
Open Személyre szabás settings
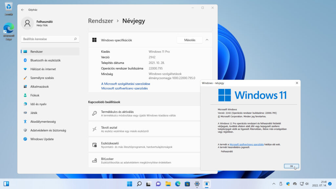(x=50, y=78)
